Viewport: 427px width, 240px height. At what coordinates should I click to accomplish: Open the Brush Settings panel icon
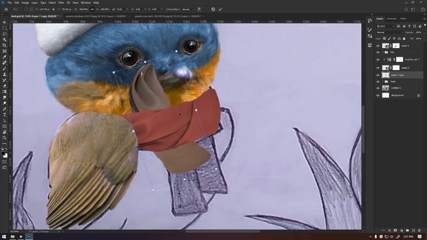click(x=370, y=29)
